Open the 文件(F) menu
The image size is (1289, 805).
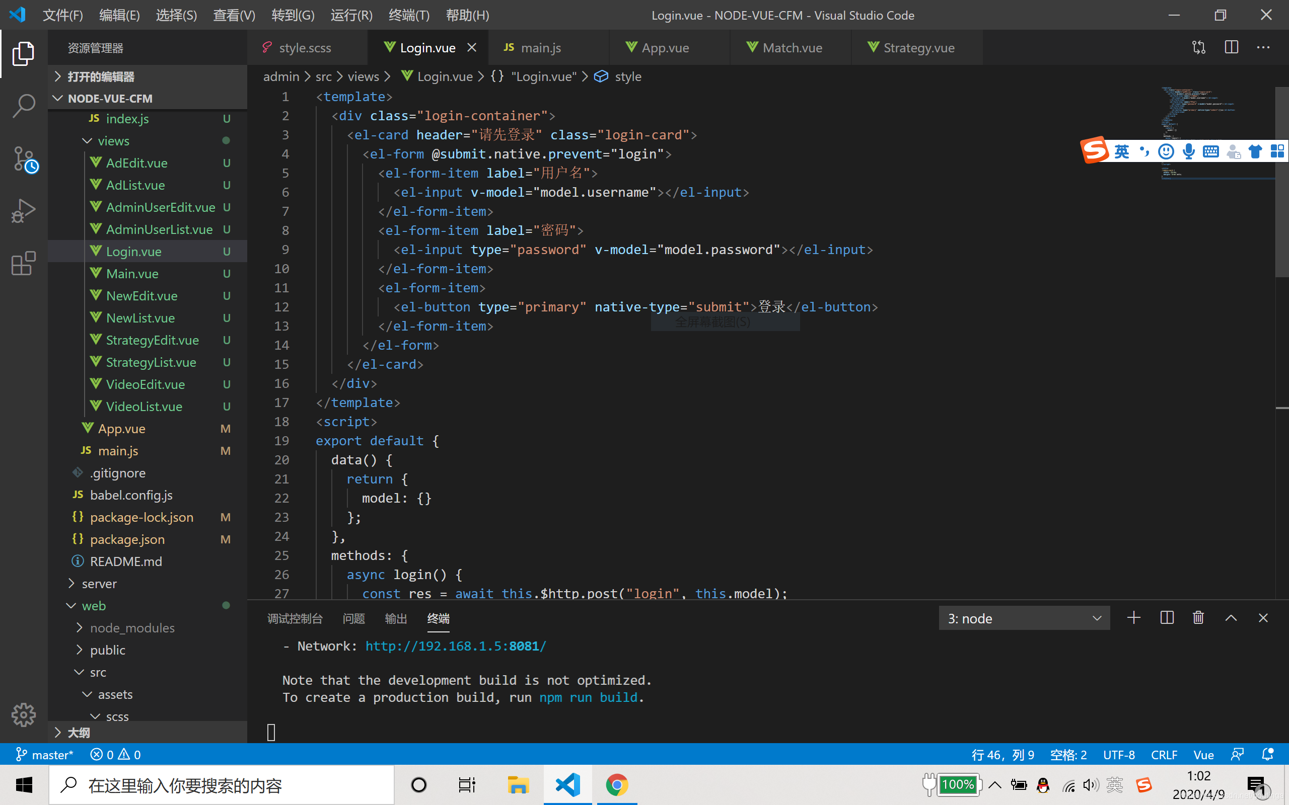coord(62,15)
